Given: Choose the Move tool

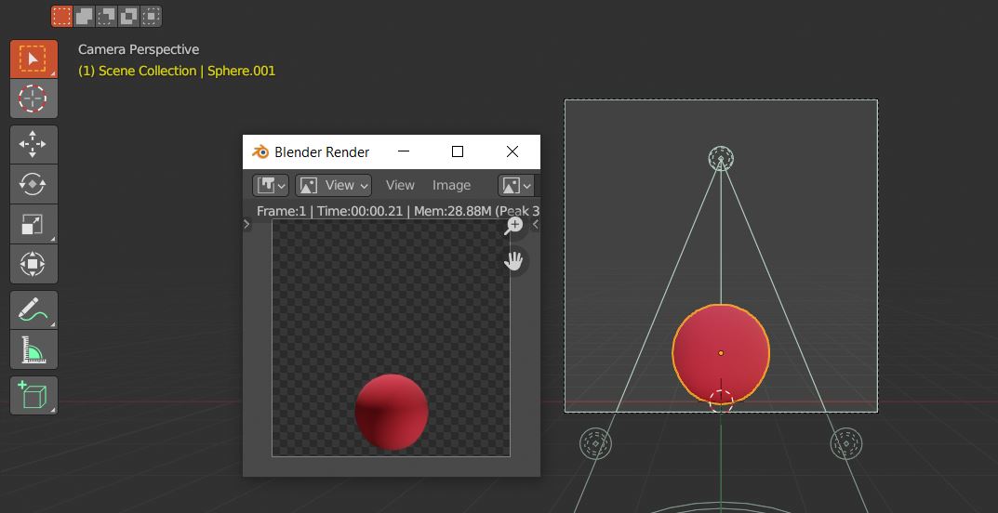Looking at the screenshot, I should click(33, 144).
